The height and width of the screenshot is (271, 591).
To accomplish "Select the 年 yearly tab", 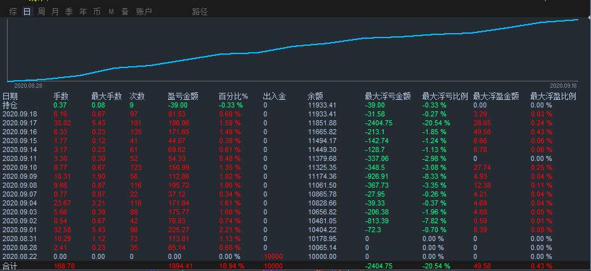I will point(83,11).
